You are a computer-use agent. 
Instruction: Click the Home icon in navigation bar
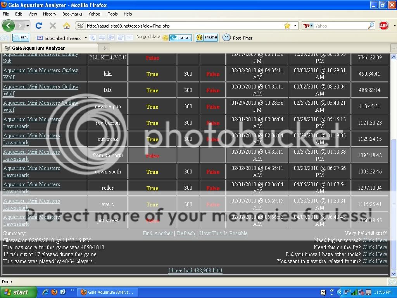tap(67, 26)
